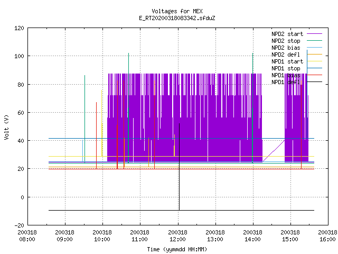Click the 'NPD2 defl' legend label
The image size is (338, 254).
[x=286, y=55]
